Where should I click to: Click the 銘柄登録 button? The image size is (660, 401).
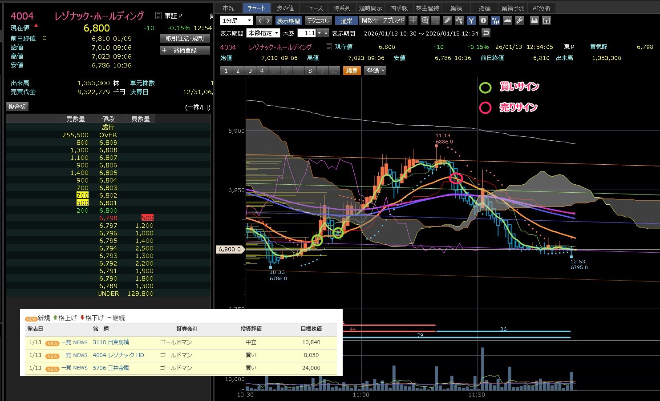click(185, 50)
